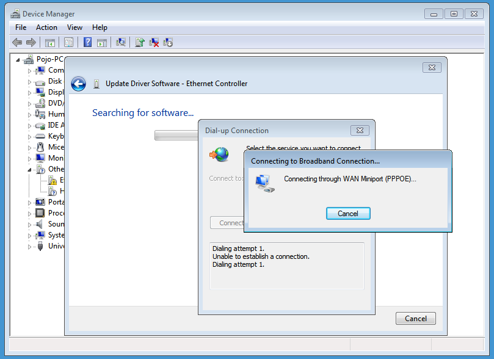Click the Back arrow in Device Manager toolbar
This screenshot has width=494, height=359.
(17, 42)
